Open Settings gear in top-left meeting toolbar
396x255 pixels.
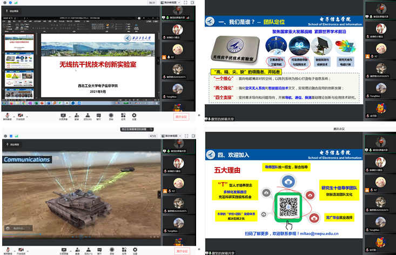pos(134,115)
